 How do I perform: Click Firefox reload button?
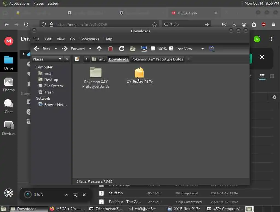26,24
